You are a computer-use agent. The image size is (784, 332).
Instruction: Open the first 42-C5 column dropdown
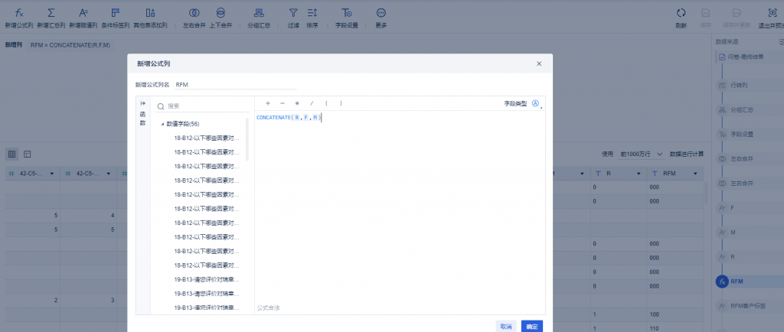(x=52, y=174)
